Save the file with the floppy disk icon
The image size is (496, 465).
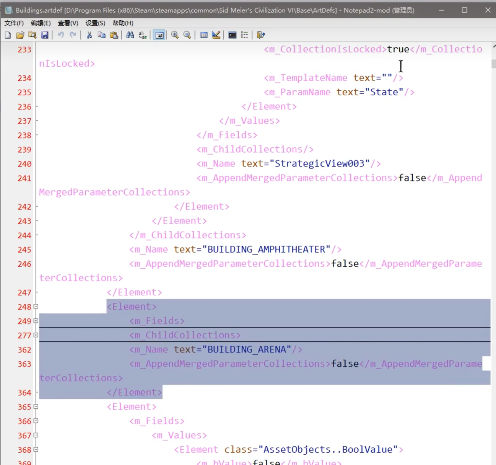(x=45, y=35)
